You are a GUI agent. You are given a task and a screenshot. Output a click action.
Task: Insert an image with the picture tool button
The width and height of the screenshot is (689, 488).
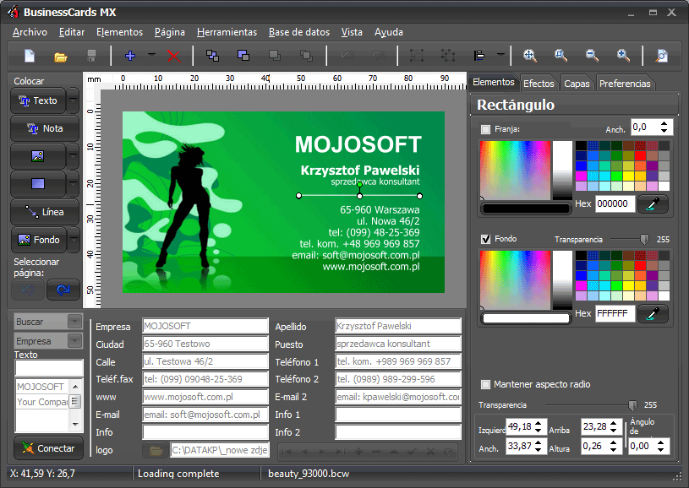37,156
